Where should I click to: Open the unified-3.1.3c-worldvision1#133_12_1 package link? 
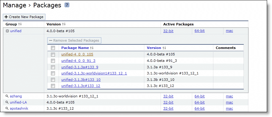click(94, 73)
